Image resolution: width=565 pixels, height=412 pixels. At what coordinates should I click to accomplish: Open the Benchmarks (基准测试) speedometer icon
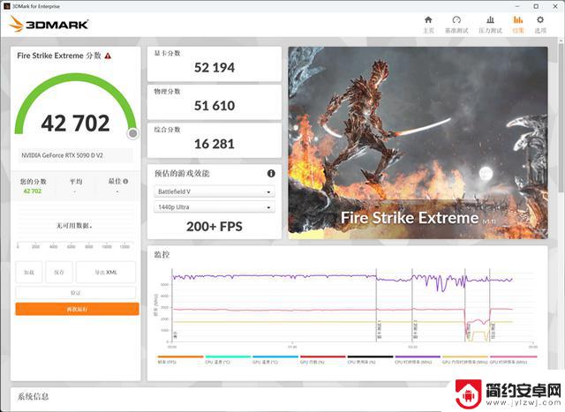[456, 19]
